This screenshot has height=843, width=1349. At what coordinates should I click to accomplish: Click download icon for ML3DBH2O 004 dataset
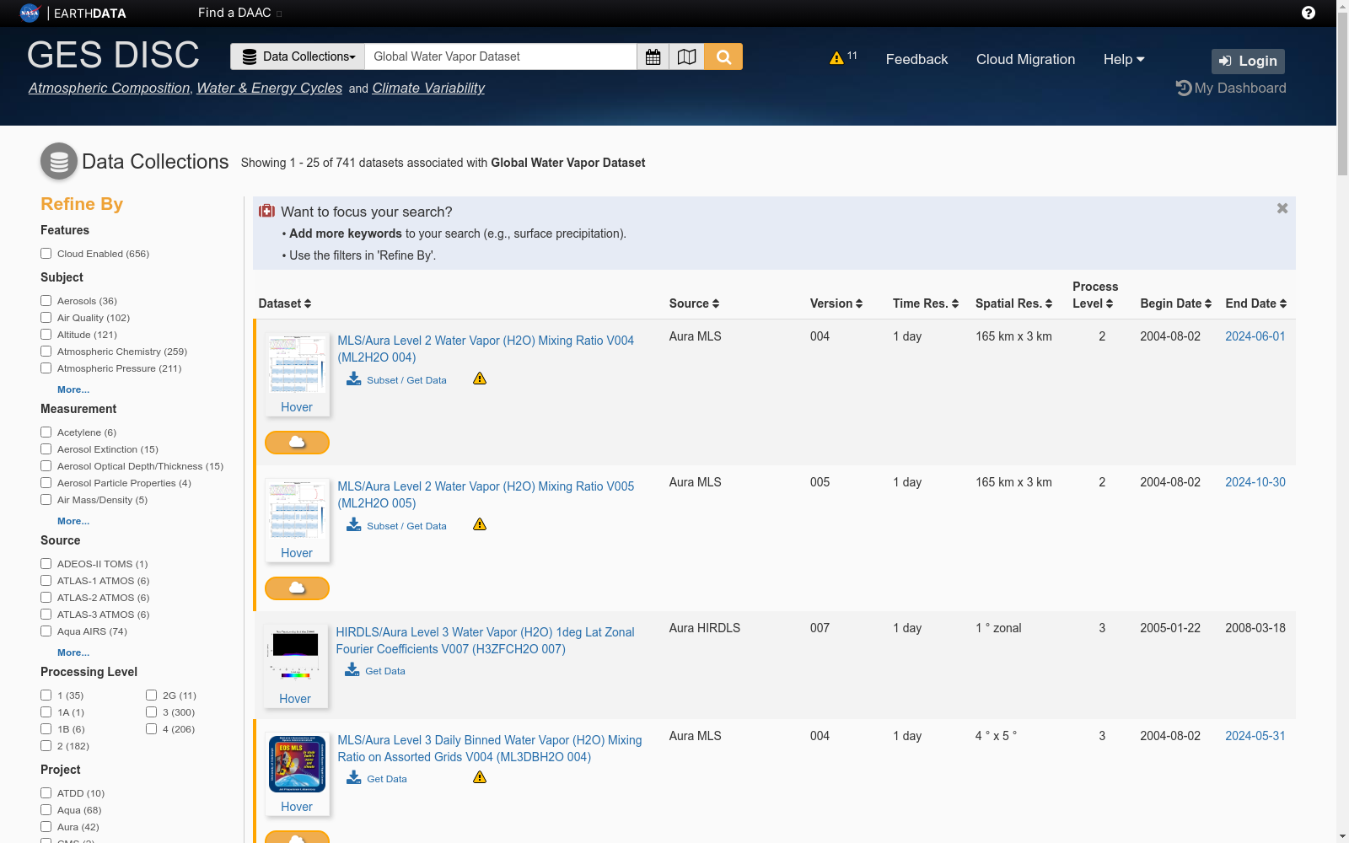click(354, 777)
